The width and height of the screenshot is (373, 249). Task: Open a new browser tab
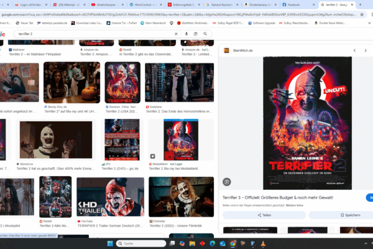[360, 4]
